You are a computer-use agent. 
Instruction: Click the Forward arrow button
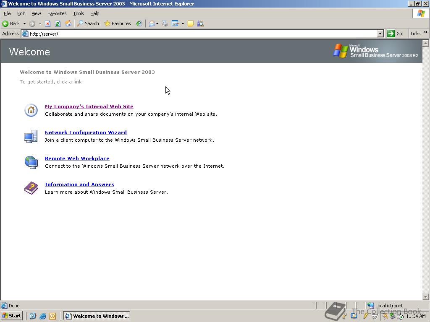click(x=32, y=23)
